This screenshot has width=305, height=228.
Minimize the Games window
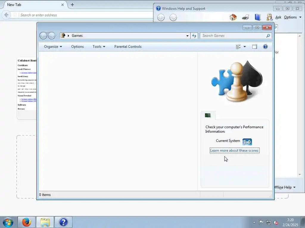tap(247, 28)
